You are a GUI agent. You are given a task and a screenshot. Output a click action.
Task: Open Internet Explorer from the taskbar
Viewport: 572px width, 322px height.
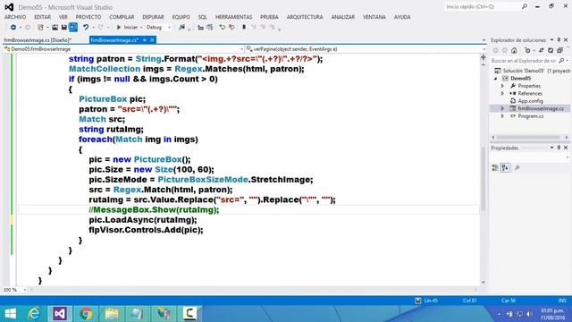point(34,314)
